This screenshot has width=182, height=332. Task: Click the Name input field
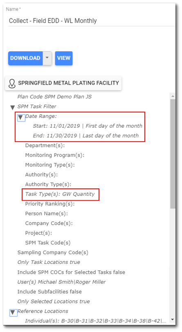(x=92, y=21)
